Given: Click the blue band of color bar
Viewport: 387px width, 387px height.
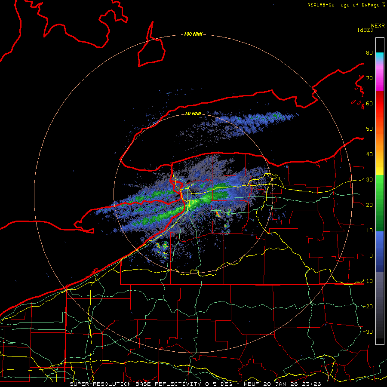Looking at the screenshot, I should [x=380, y=251].
